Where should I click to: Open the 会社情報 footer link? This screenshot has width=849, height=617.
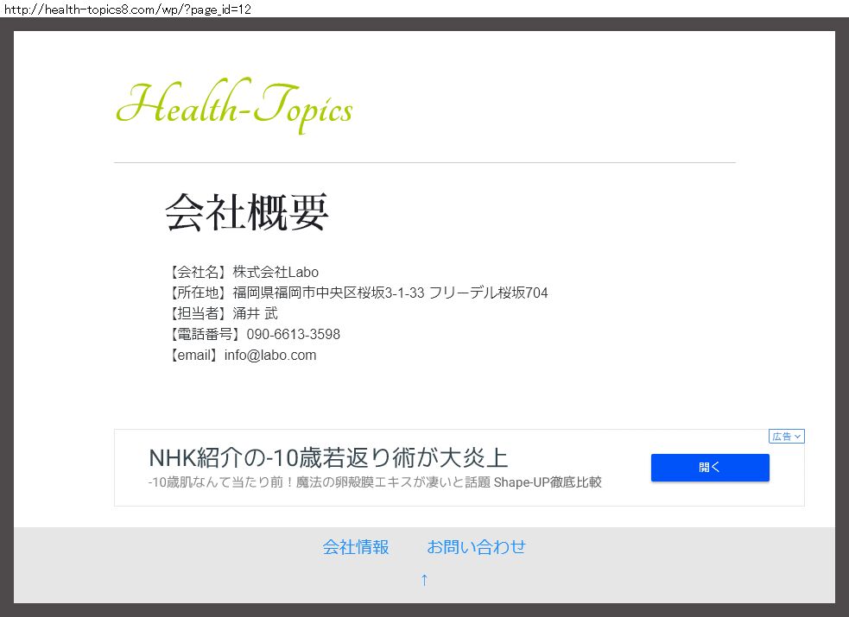[356, 547]
